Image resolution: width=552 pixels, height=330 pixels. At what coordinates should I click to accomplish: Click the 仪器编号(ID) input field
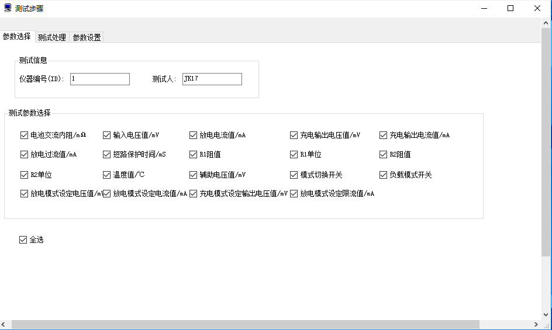99,79
